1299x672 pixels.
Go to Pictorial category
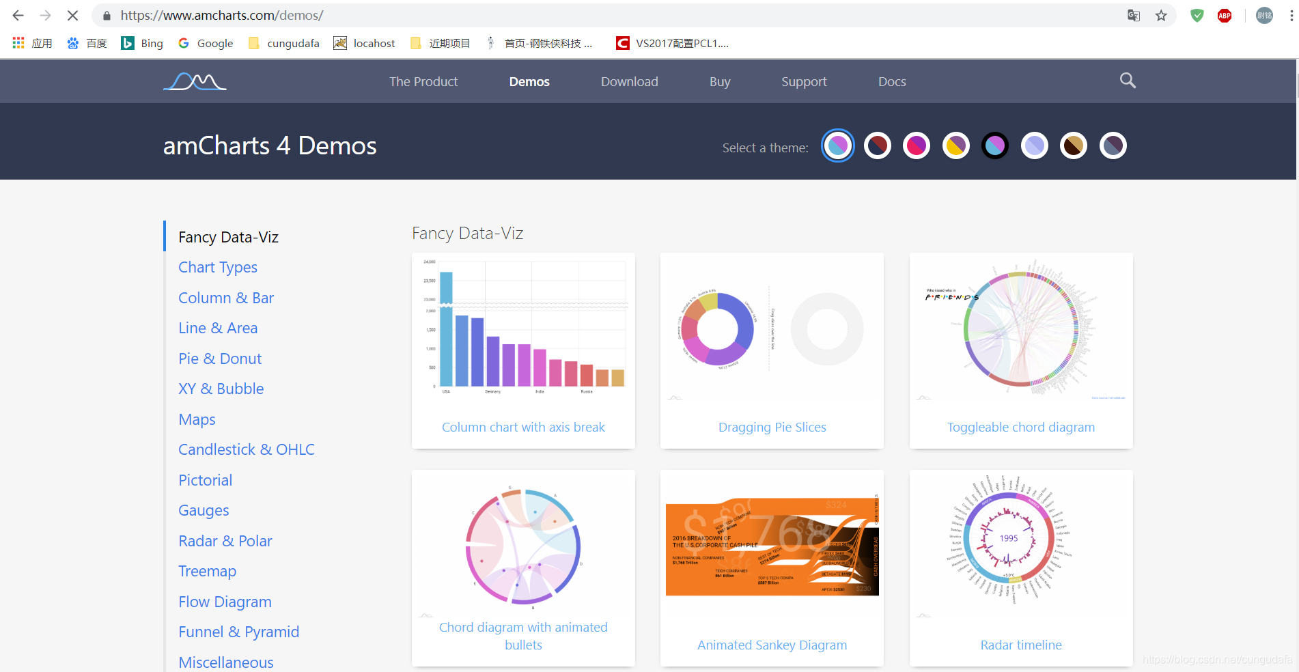(x=205, y=480)
